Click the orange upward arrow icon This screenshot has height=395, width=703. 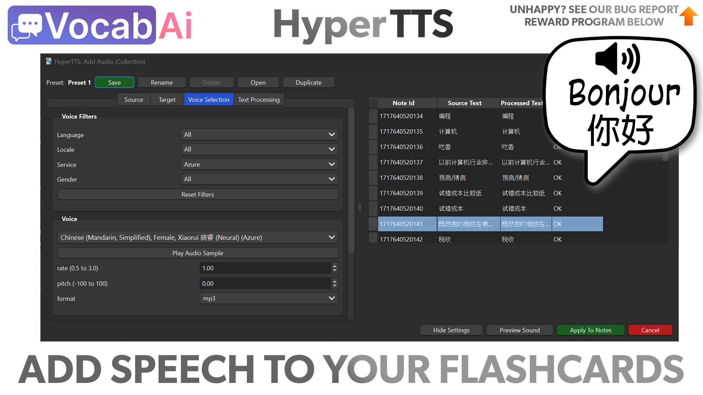tap(689, 16)
